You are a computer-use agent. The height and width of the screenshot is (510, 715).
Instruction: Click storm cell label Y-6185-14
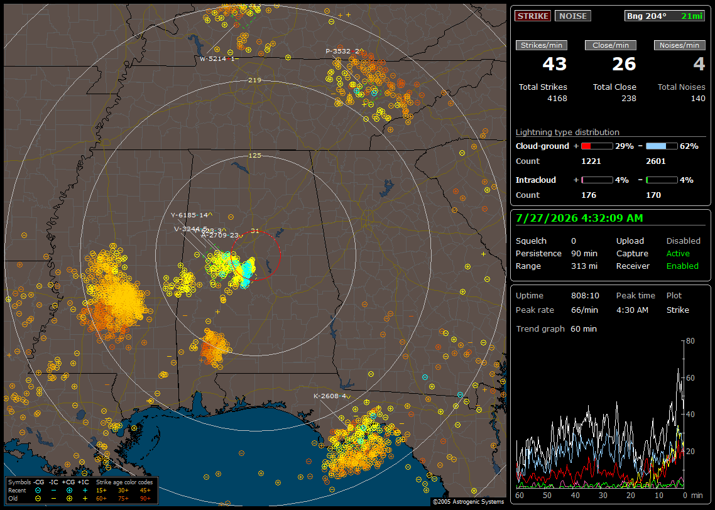189,215
